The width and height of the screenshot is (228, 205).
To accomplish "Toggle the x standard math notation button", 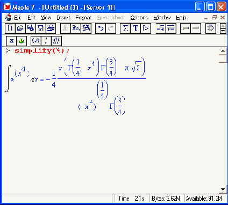I will pyautogui.click(x=11, y=41).
